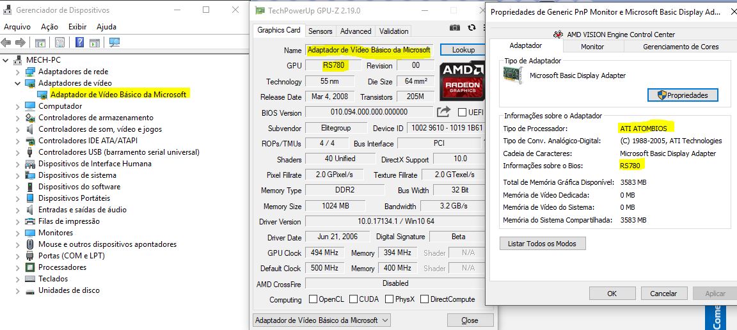The height and width of the screenshot is (330, 737).
Task: Enable the OpenCL checkbox
Action: [313, 299]
